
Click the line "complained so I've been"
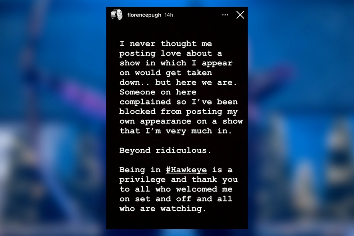[179, 102]
